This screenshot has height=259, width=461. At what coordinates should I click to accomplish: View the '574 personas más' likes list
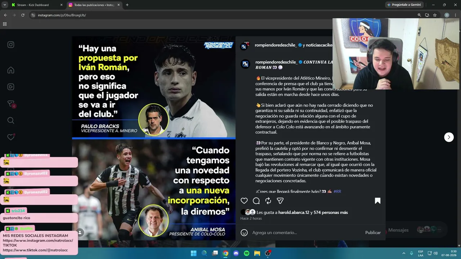(331, 213)
